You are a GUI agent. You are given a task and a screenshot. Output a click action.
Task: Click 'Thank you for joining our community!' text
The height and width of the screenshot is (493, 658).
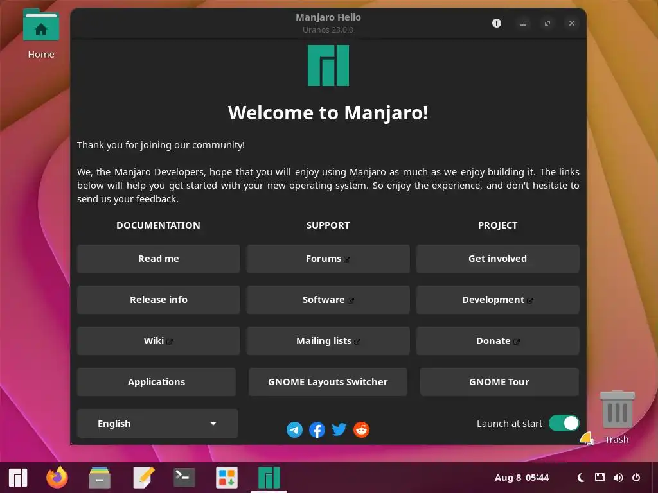[161, 145]
